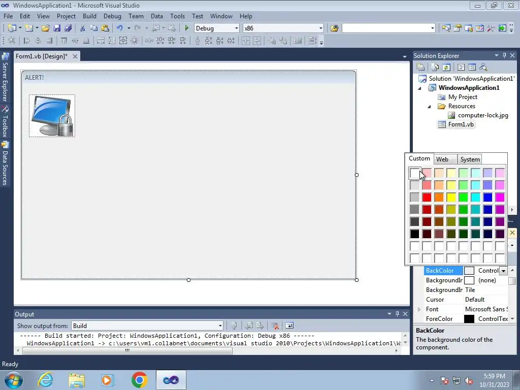Viewport: 520px width, 390px height.
Task: Open the File menu
Action: coord(8,16)
